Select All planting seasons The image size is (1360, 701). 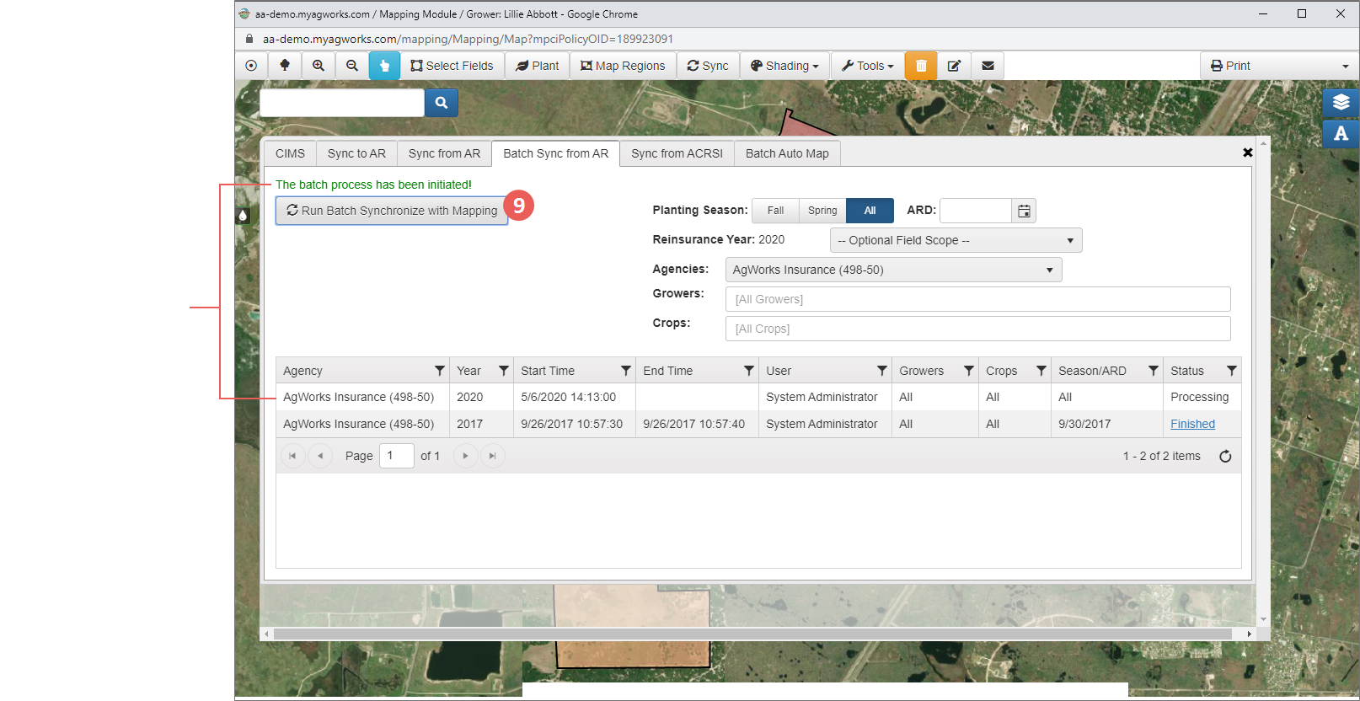tap(870, 211)
